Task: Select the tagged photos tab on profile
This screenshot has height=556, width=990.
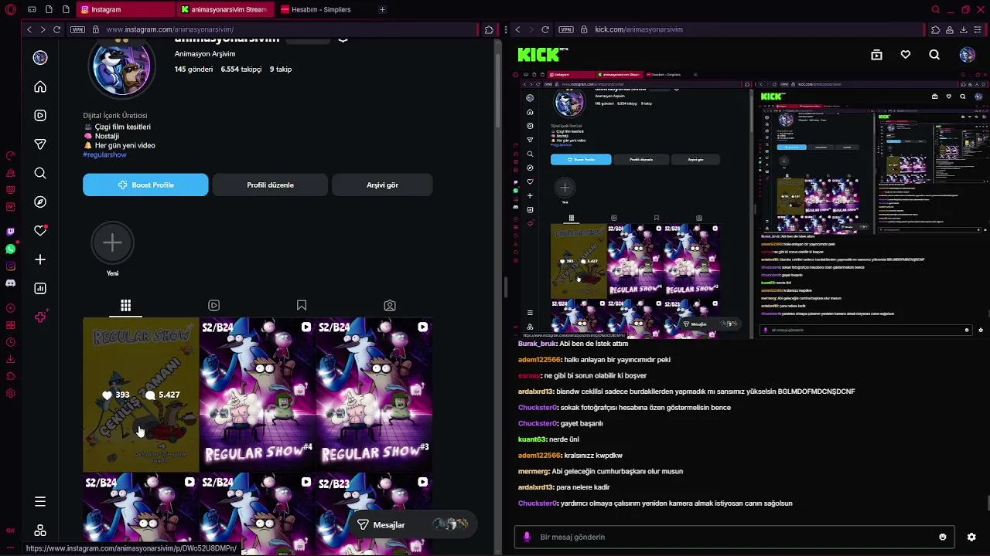Action: tap(390, 305)
